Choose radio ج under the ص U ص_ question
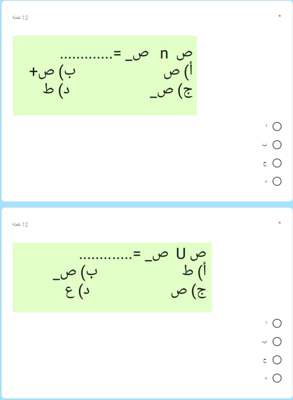 click(277, 360)
